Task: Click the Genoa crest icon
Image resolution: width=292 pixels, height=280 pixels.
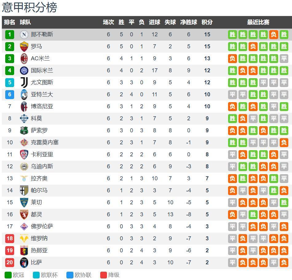Action: point(24,250)
